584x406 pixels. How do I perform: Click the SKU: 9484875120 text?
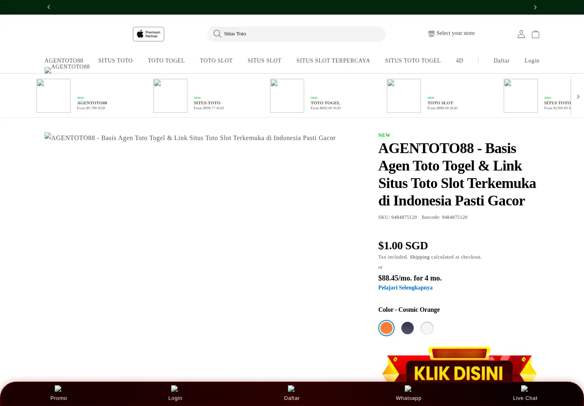click(397, 217)
